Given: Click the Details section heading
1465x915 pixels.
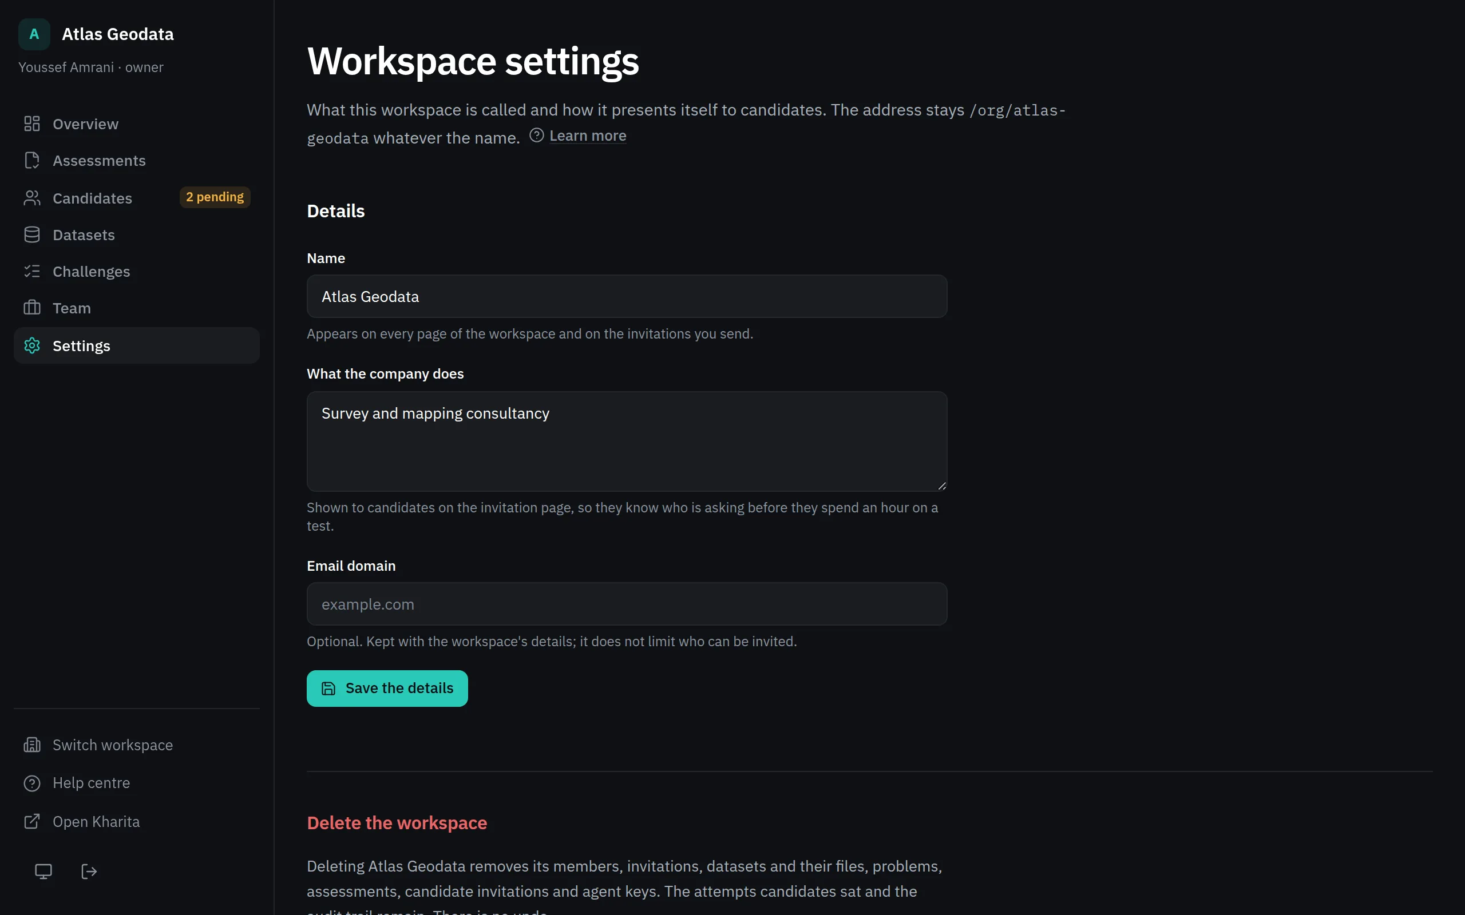Looking at the screenshot, I should [335, 211].
